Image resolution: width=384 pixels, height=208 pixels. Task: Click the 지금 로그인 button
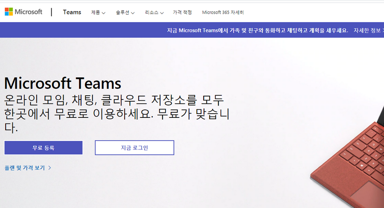click(x=134, y=148)
